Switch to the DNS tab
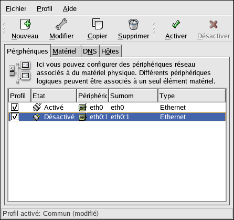Screen dimensions: 234x220 (90, 51)
